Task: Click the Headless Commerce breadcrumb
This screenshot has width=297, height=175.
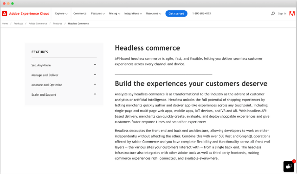Action: click(78, 24)
